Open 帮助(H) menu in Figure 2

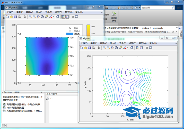click(153, 43)
